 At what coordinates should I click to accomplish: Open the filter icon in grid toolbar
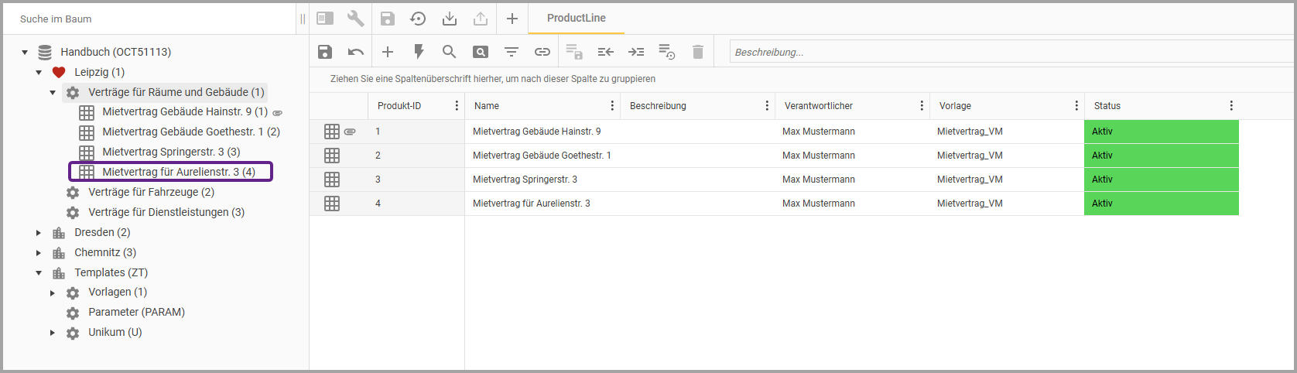(x=512, y=52)
